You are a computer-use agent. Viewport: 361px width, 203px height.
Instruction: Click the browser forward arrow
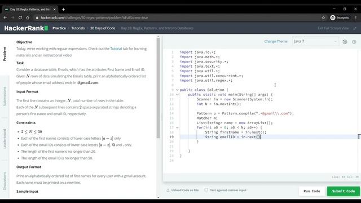coord(12,17)
